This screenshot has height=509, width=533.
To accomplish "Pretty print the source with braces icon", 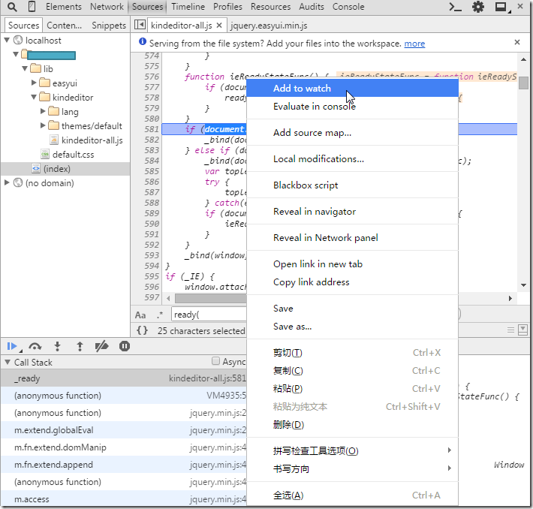I will [142, 330].
